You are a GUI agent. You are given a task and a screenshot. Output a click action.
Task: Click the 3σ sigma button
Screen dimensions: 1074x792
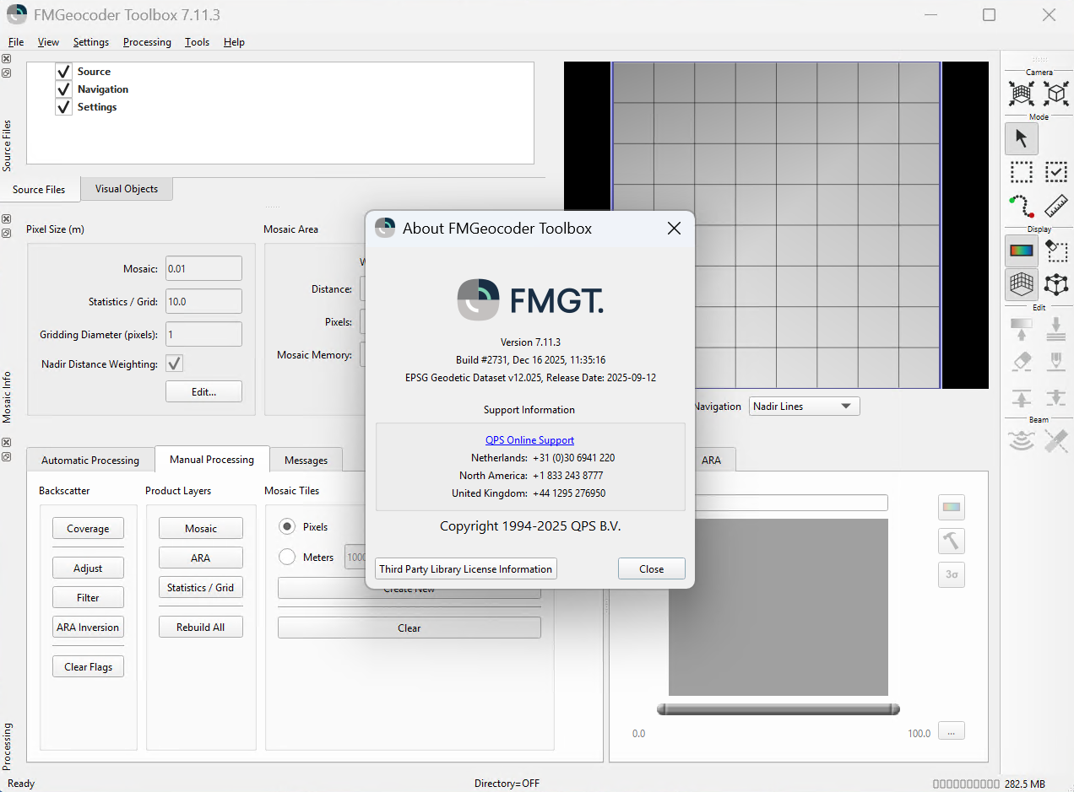coord(952,574)
